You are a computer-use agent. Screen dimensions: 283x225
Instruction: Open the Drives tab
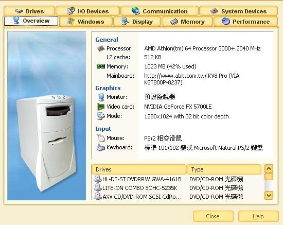click(x=29, y=11)
